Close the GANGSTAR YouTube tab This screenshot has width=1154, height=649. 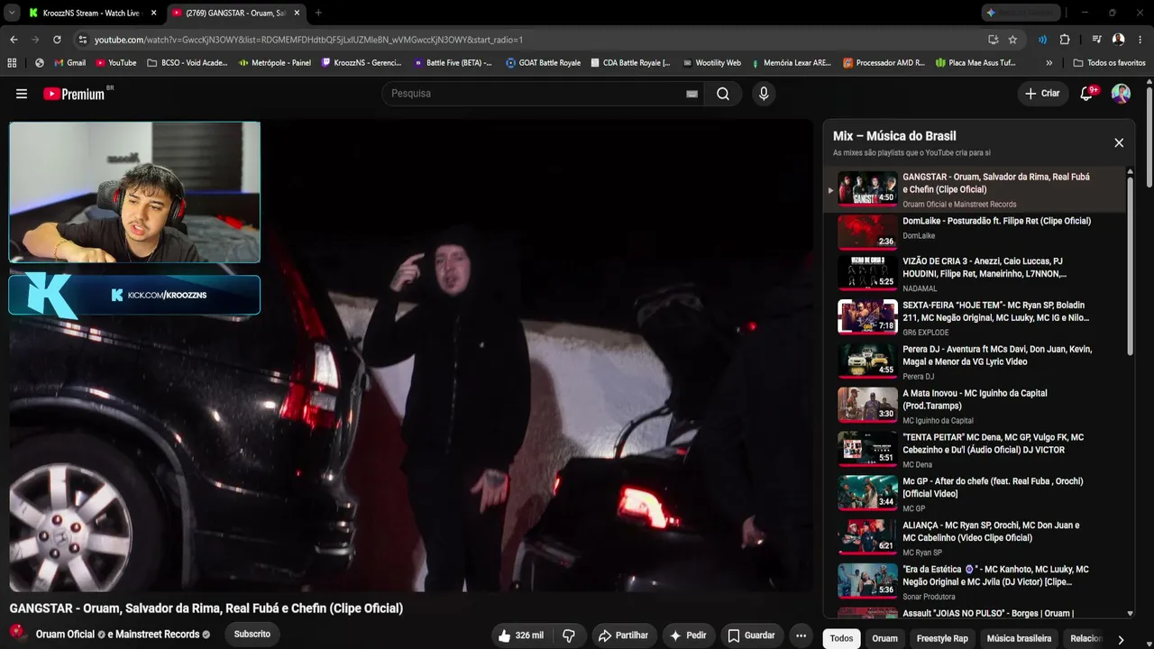[297, 13]
